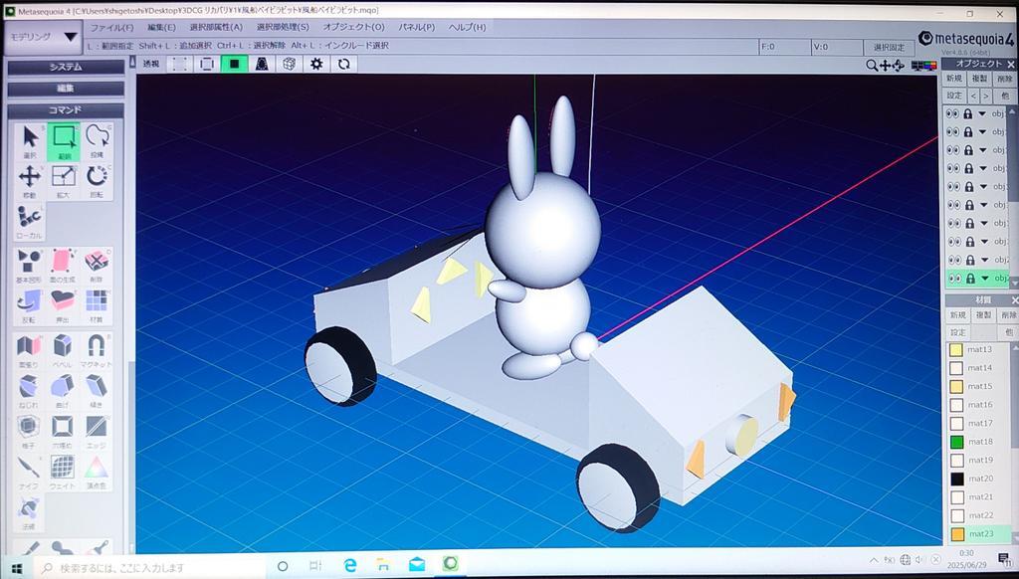Open the ヘルプ(H) menu
Viewport: 1019px width, 579px height.
point(468,27)
